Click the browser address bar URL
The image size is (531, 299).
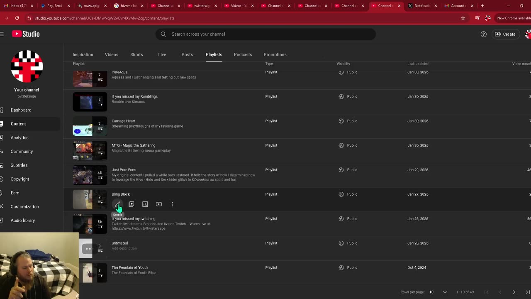pos(105,18)
